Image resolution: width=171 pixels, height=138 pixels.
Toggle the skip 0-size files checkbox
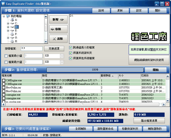coord(71,48)
